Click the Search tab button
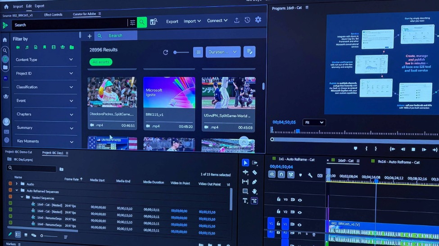 point(116,36)
